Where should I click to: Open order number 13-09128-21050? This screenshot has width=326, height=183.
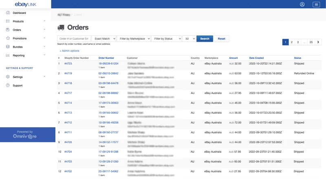[x=108, y=161]
